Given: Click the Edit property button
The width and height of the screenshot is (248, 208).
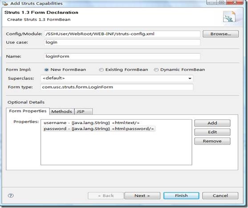Looking at the screenshot, I should (212, 132).
